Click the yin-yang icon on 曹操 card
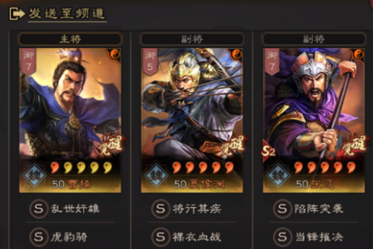The width and height of the screenshot is (373, 249). pyautogui.click(x=114, y=55)
